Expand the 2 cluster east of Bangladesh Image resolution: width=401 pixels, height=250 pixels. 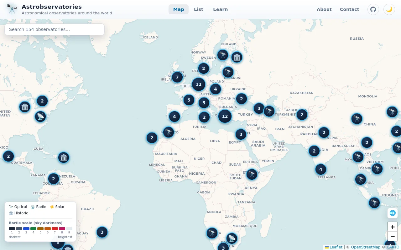click(x=367, y=142)
